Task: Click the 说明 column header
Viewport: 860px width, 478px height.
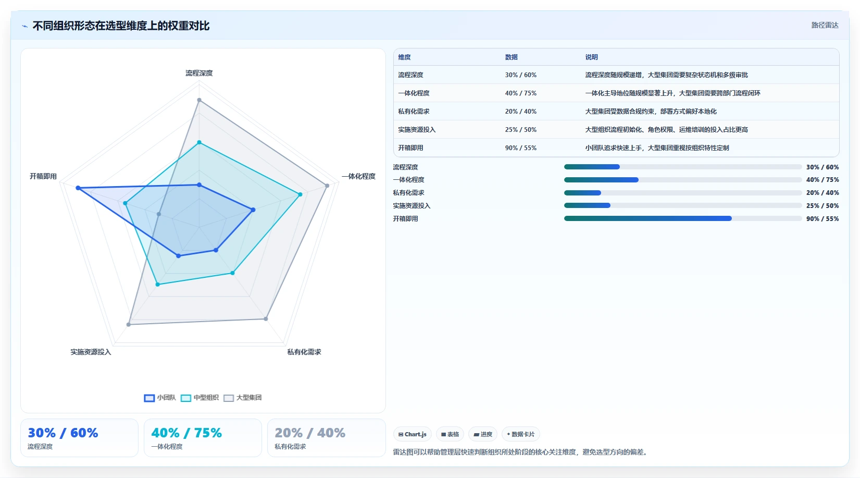Action: click(x=592, y=57)
